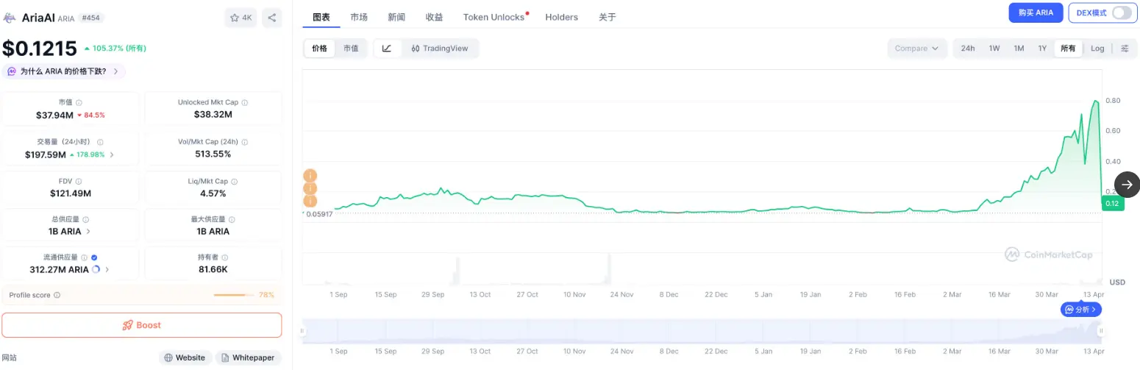The height and width of the screenshot is (370, 1140).
Task: Click the verified badge near 流通供应量
Action: tap(94, 257)
